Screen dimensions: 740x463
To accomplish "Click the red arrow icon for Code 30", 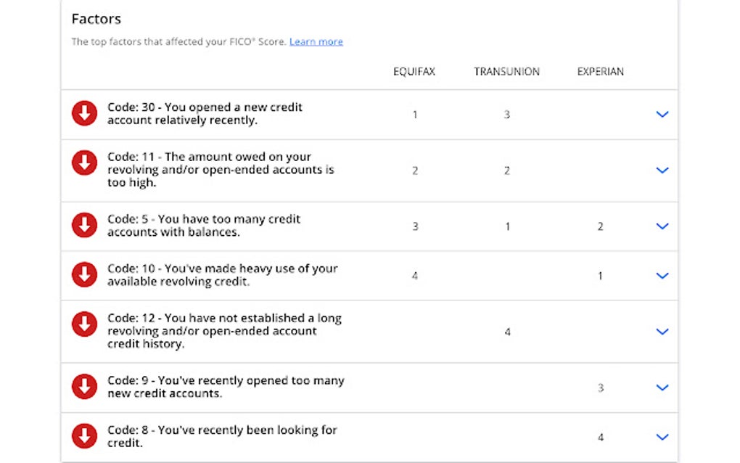I will pyautogui.click(x=84, y=113).
